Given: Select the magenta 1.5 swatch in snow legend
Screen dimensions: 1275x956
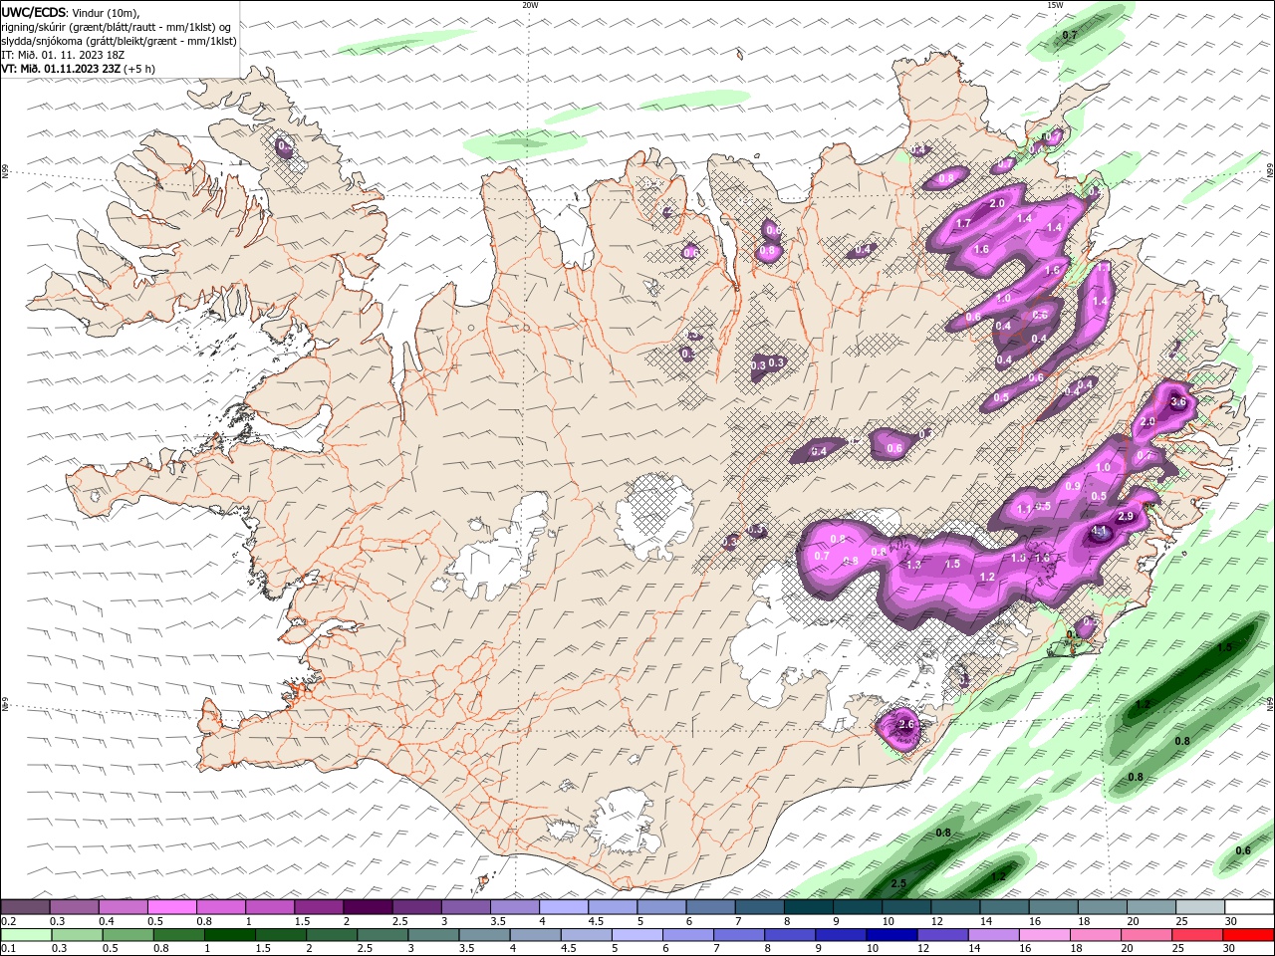Looking at the screenshot, I should tap(319, 907).
